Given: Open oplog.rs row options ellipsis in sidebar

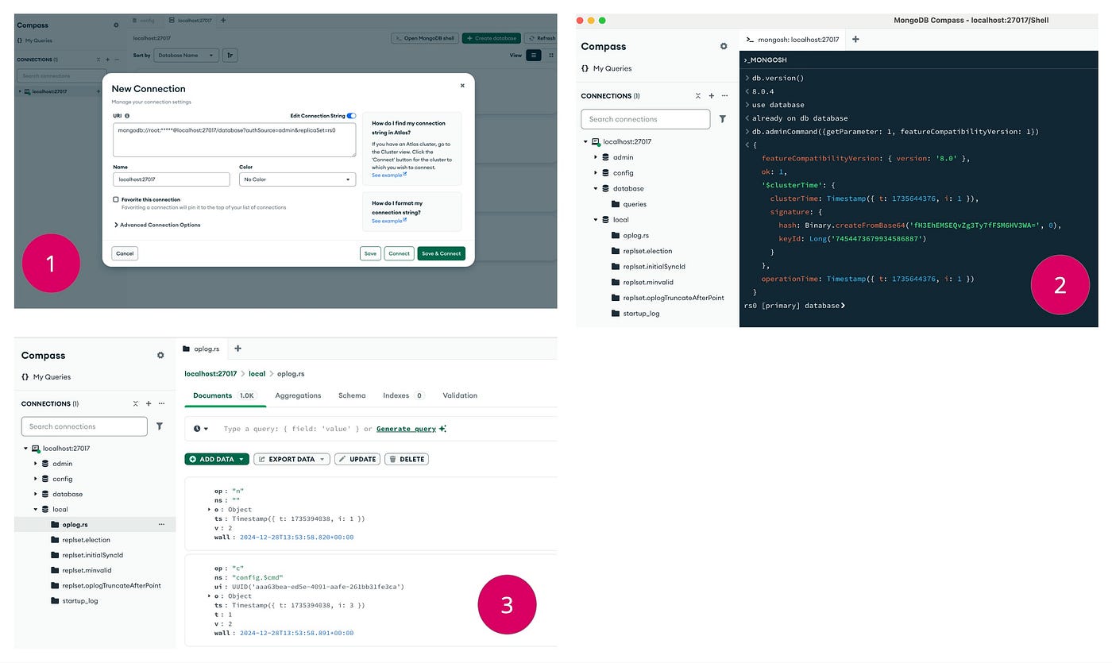Looking at the screenshot, I should pyautogui.click(x=161, y=524).
